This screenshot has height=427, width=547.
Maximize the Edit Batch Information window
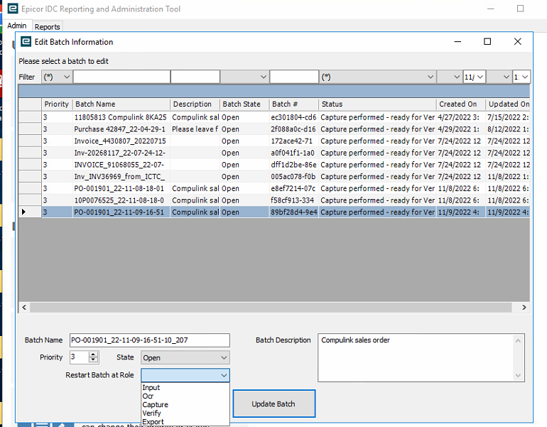click(x=487, y=41)
